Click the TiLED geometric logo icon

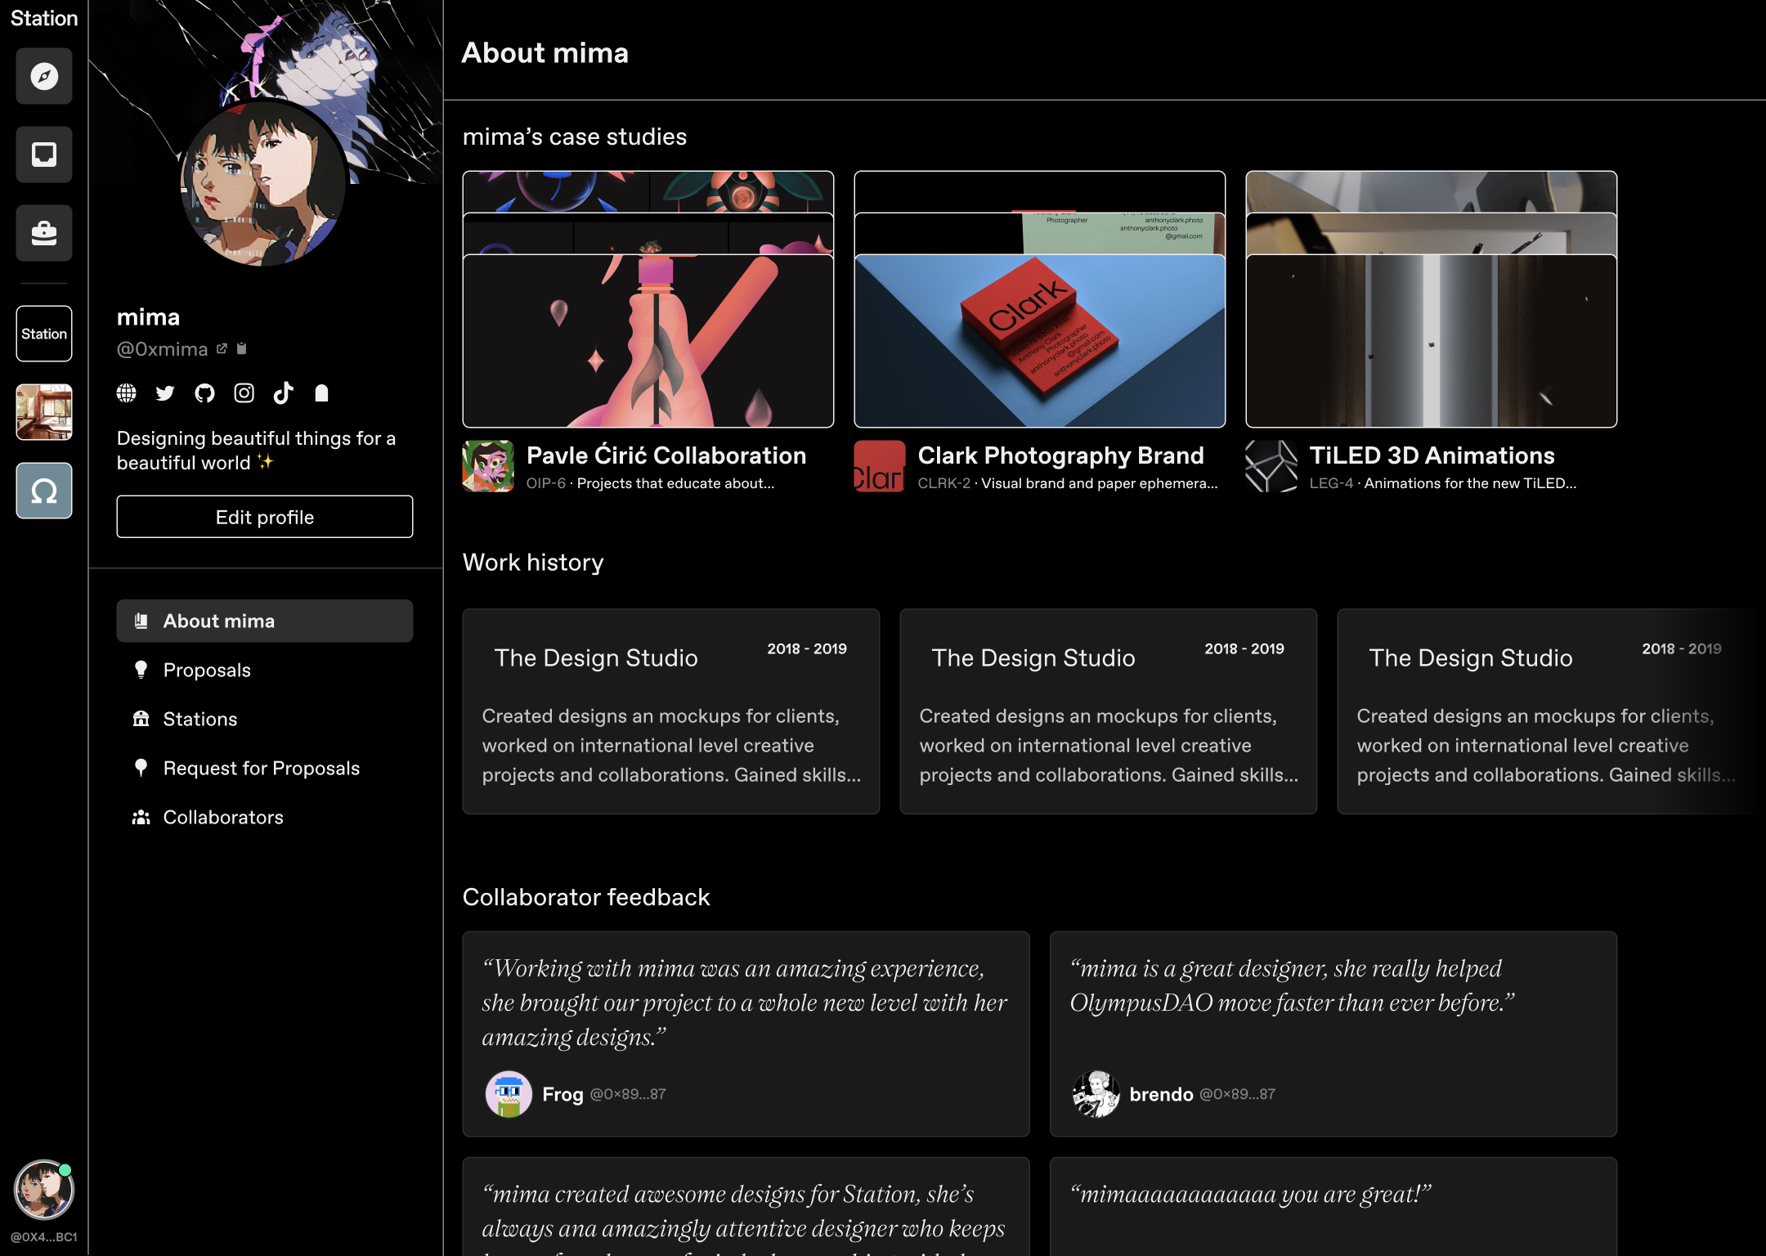[1271, 466]
